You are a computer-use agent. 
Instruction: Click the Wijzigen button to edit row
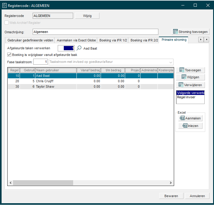click(x=190, y=77)
